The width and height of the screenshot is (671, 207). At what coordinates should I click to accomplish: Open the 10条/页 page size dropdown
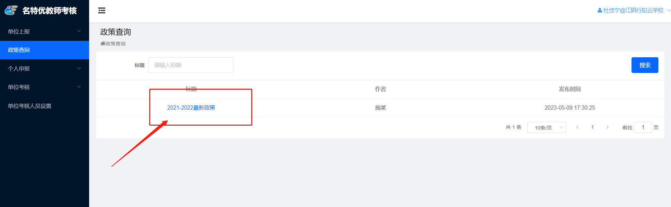[x=547, y=127]
